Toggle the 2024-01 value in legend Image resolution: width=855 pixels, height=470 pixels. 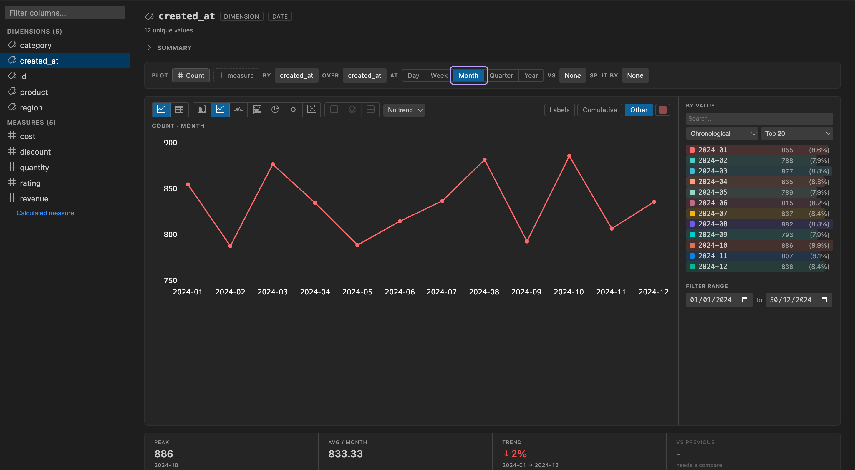(759, 150)
